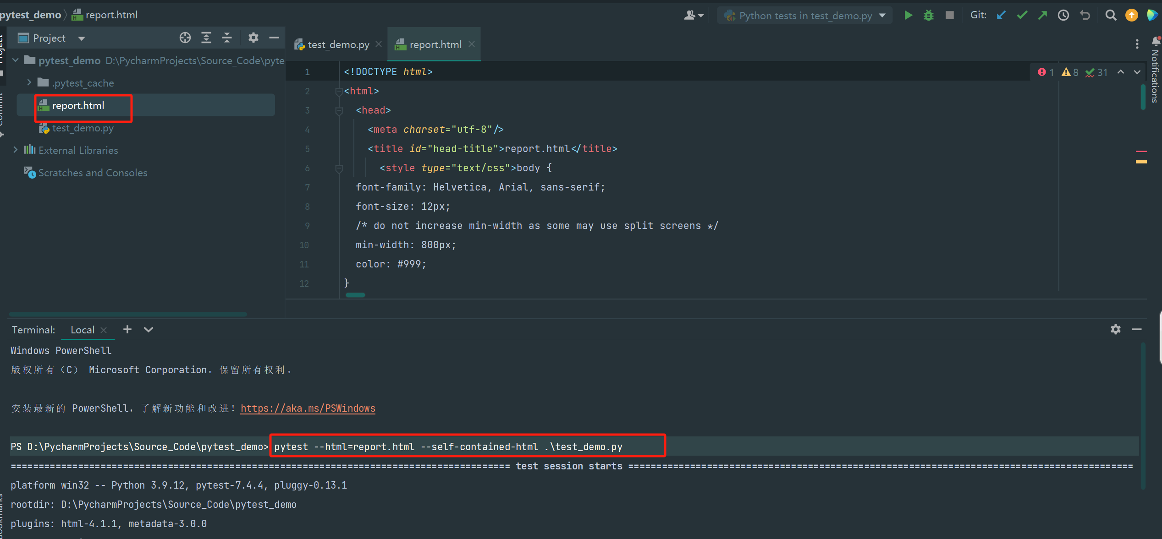Expand the External Libraries node
This screenshot has width=1162, height=539.
(15, 150)
